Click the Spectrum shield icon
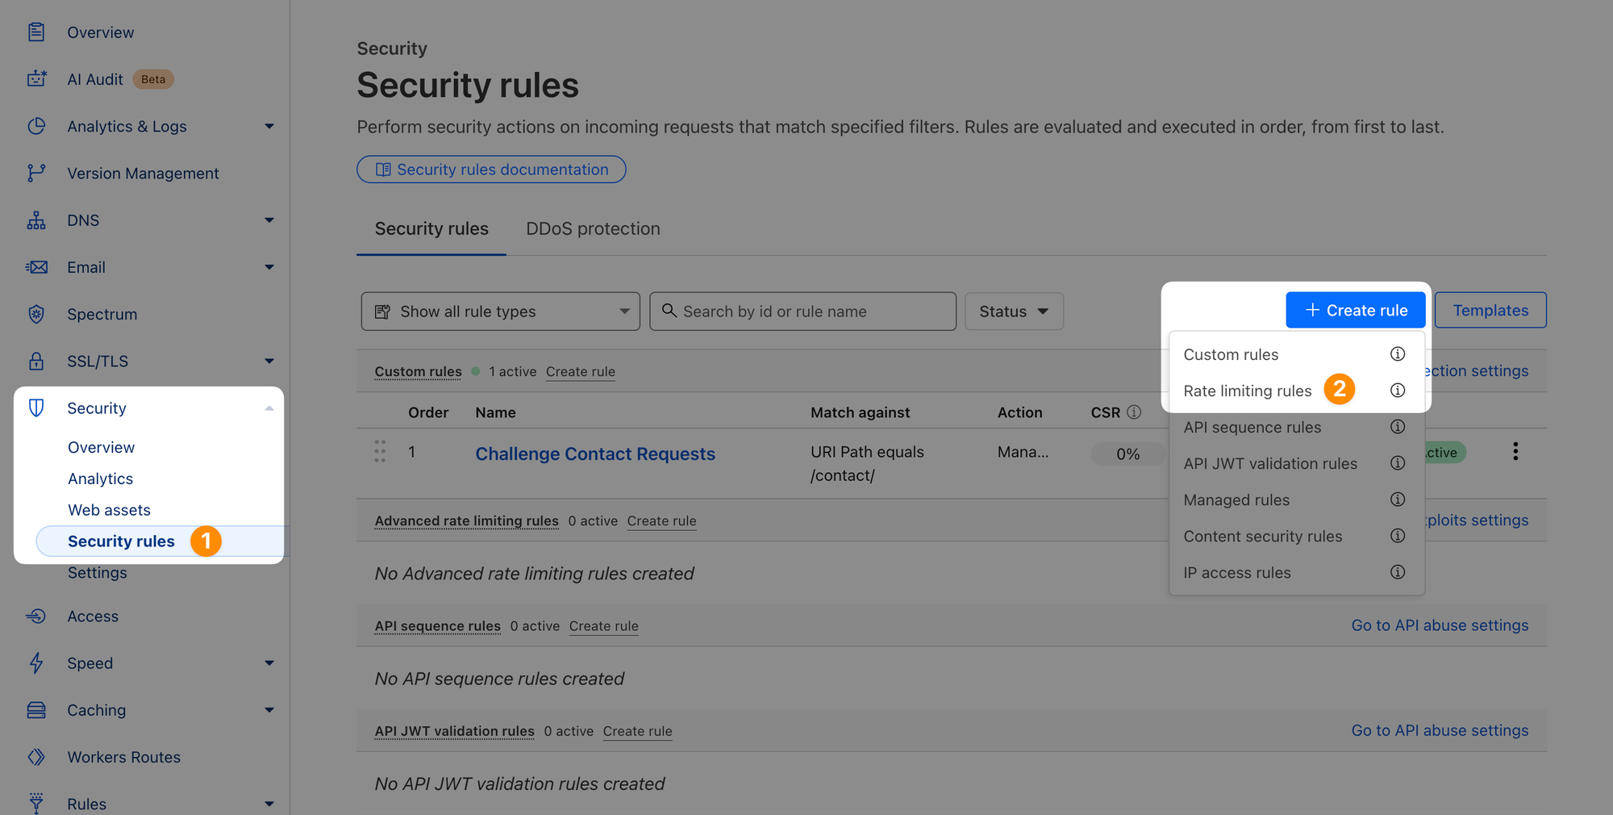 tap(36, 314)
